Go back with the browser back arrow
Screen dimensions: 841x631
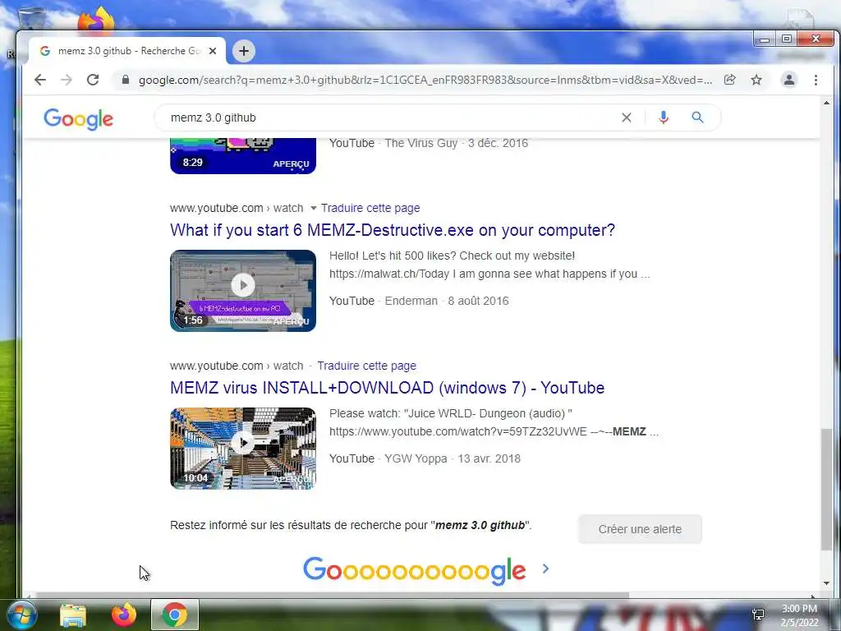pyautogui.click(x=40, y=80)
